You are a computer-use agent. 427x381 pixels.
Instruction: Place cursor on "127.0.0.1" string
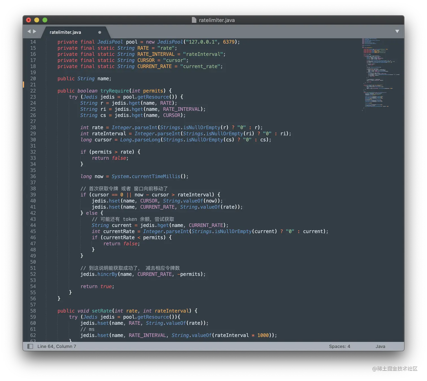202,42
